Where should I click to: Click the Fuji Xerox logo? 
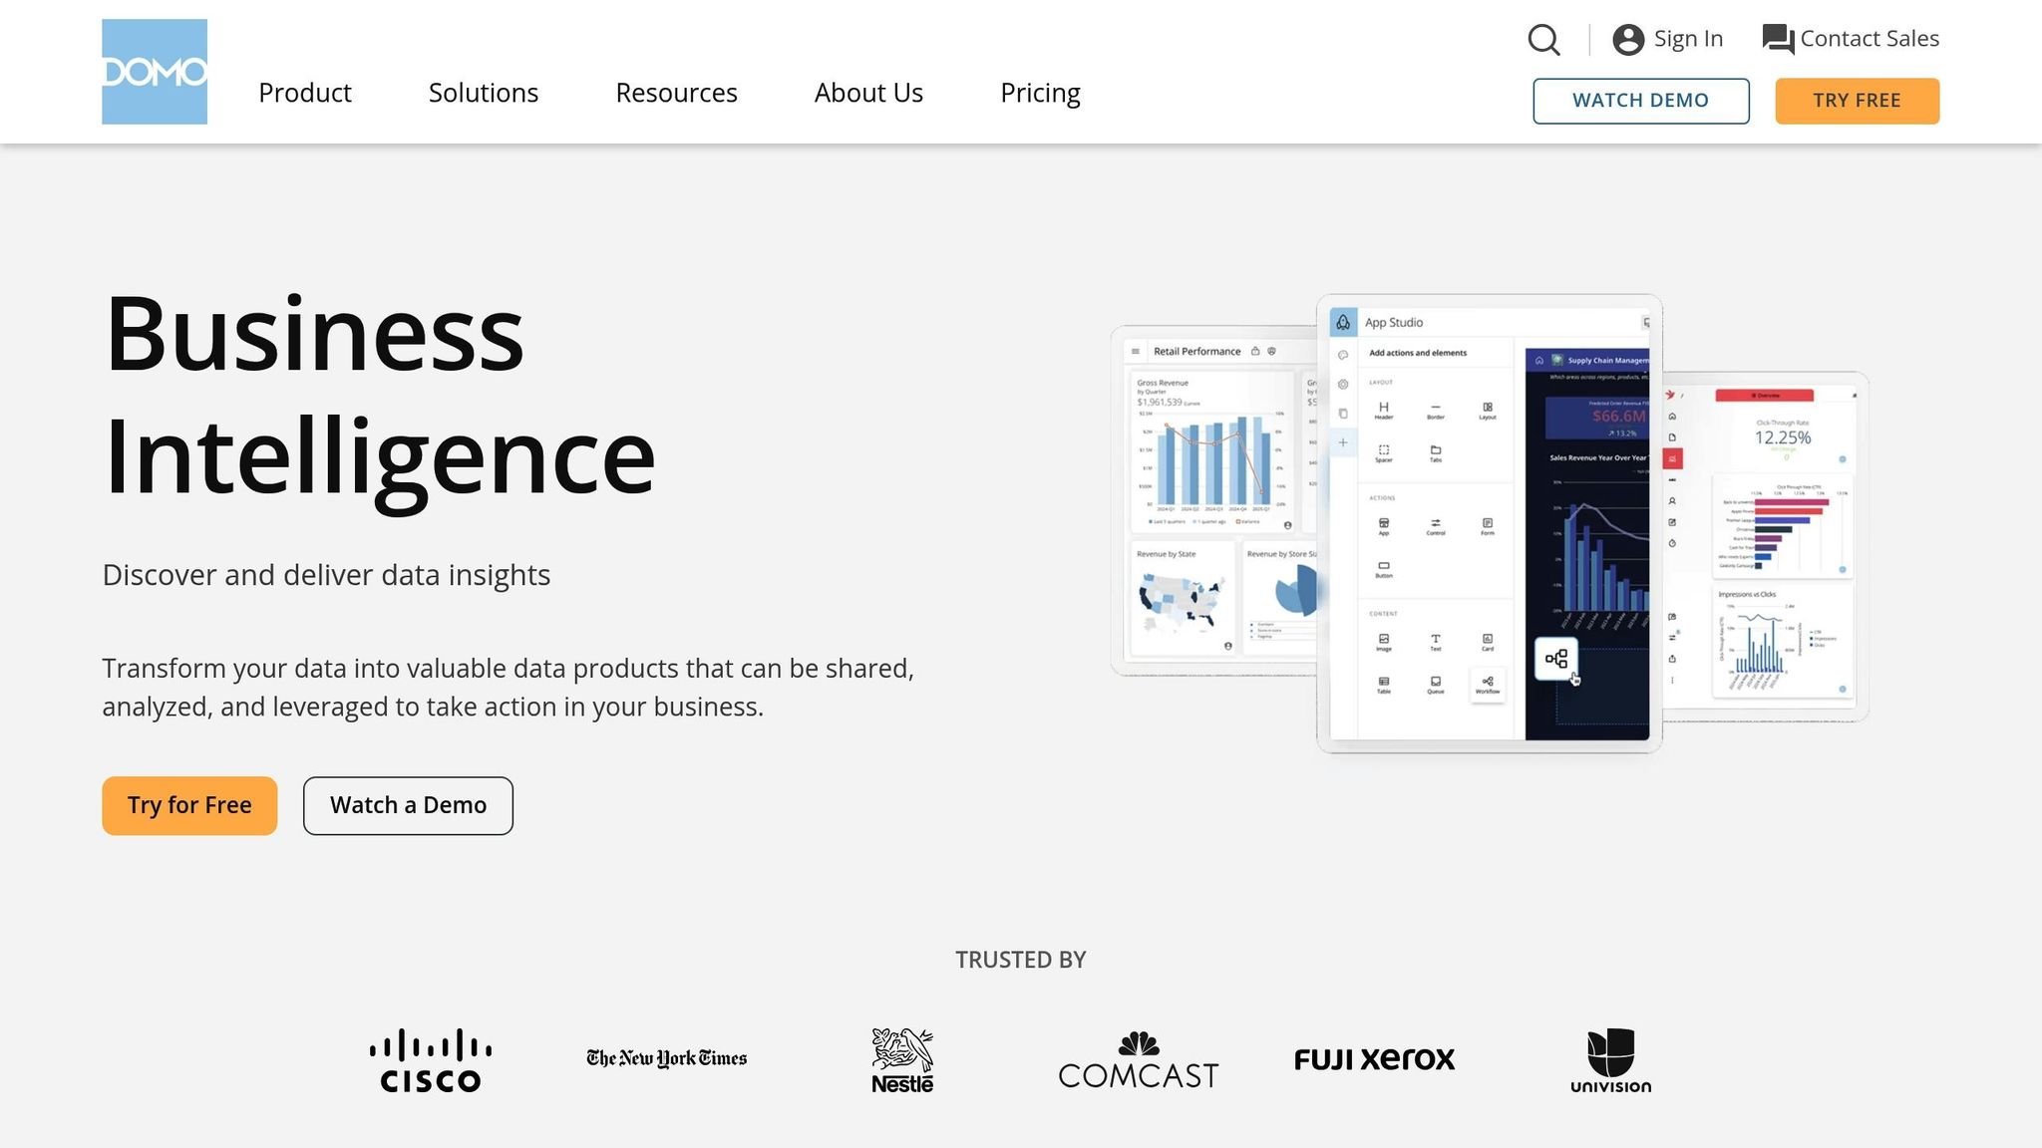coord(1374,1059)
